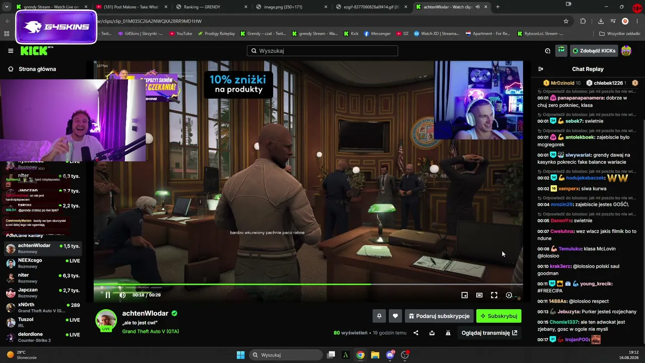This screenshot has height=363, width=645.
Task: Open the green icon left of Zdobądź KICKs
Action: [561, 50]
